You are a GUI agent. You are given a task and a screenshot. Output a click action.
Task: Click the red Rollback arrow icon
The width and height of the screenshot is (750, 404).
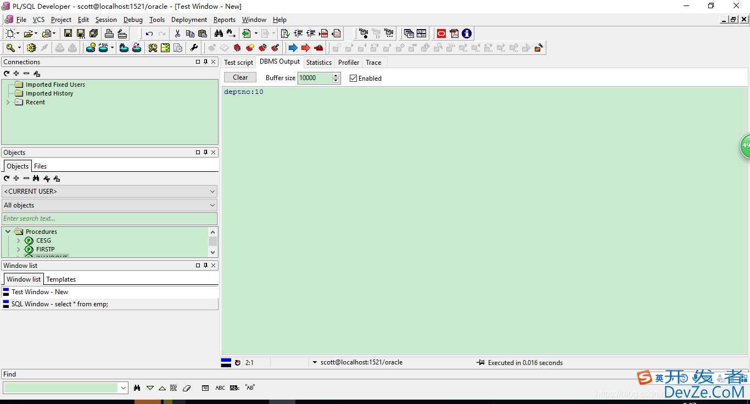(x=306, y=48)
